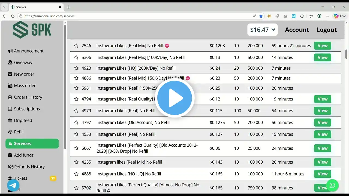Click the blue M extension icon
This screenshot has height=196, width=349.
pyautogui.click(x=293, y=16)
